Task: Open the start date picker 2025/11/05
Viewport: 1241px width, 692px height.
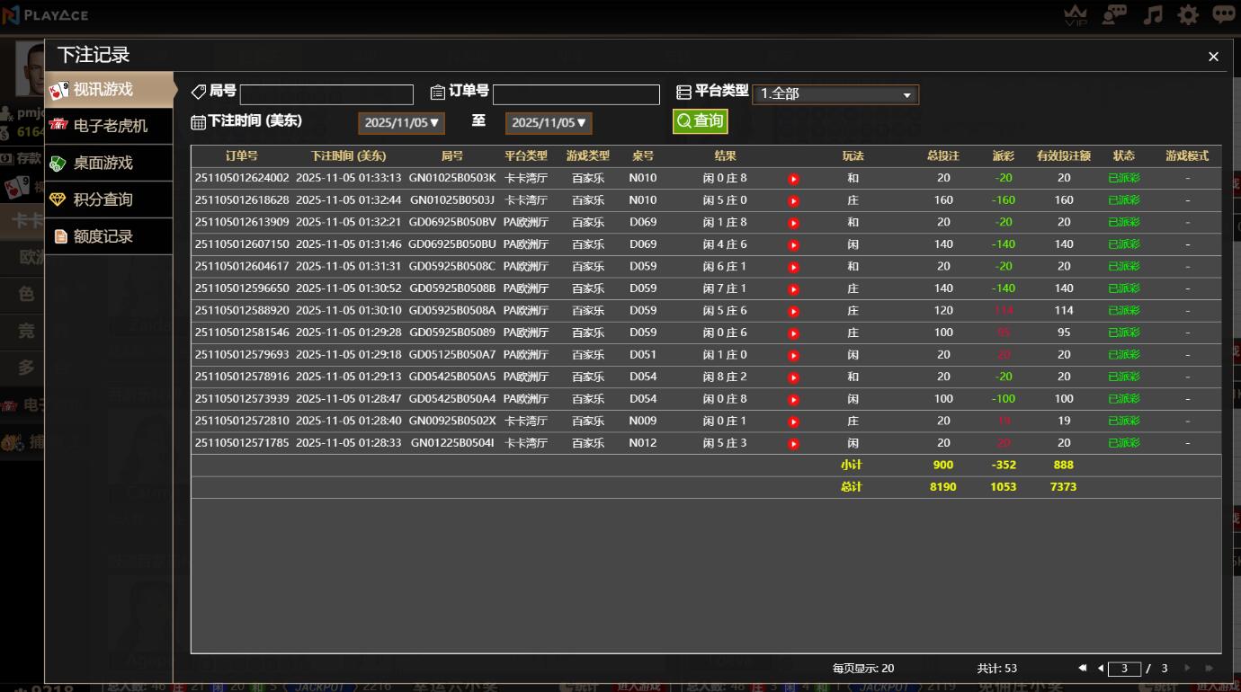Action: click(401, 123)
